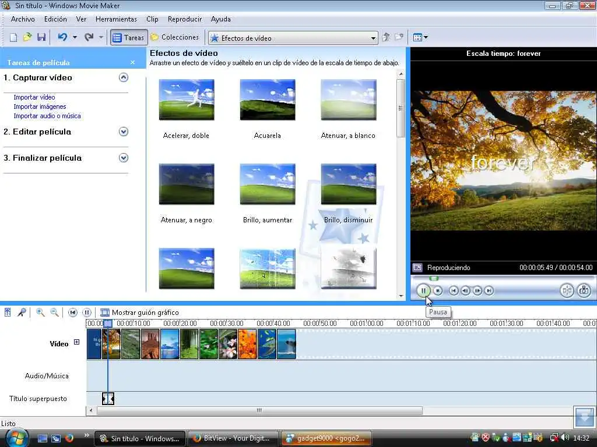Screen dimensions: 597x447
Task: Click the timeline playhead marker
Action: [108, 324]
